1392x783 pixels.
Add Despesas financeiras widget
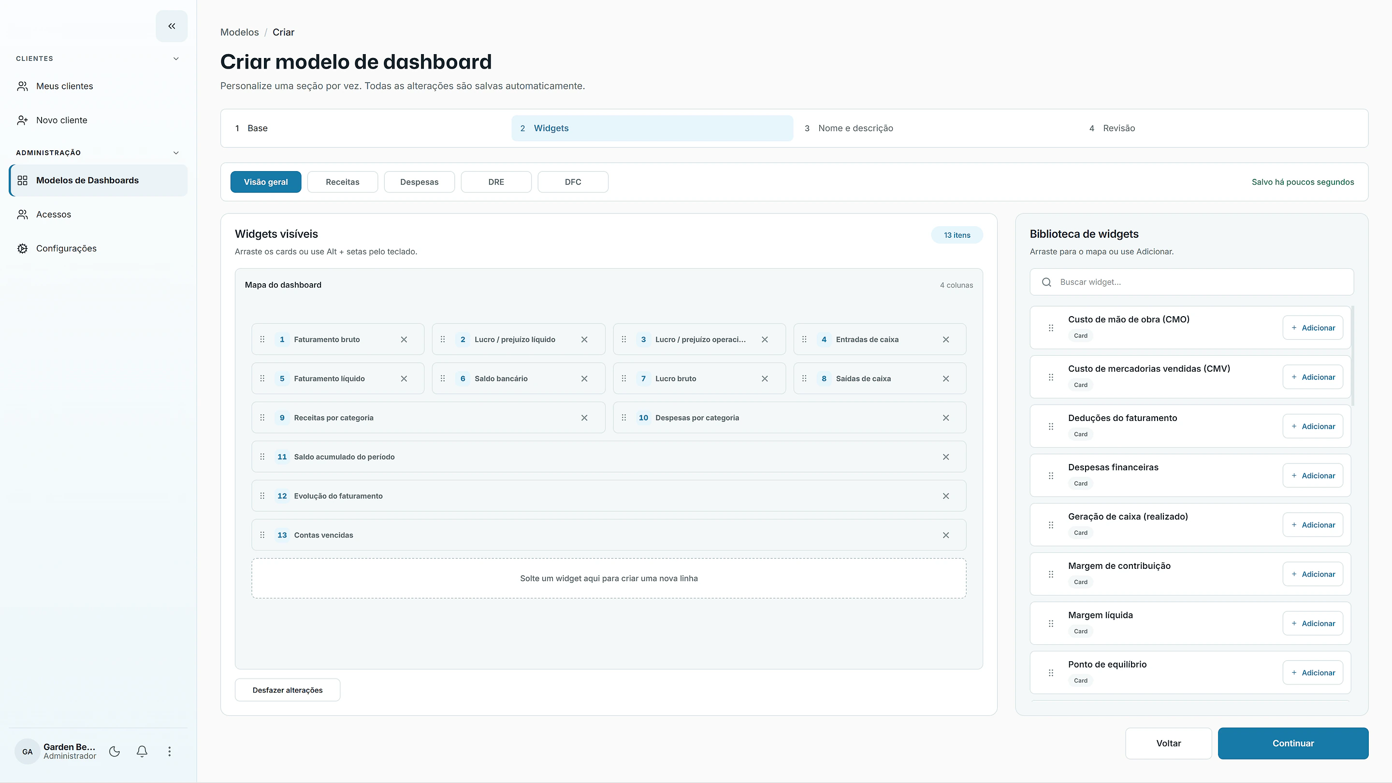[1313, 476]
